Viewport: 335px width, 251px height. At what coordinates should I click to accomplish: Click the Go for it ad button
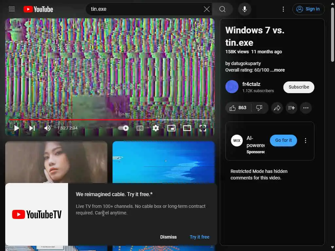point(283,141)
